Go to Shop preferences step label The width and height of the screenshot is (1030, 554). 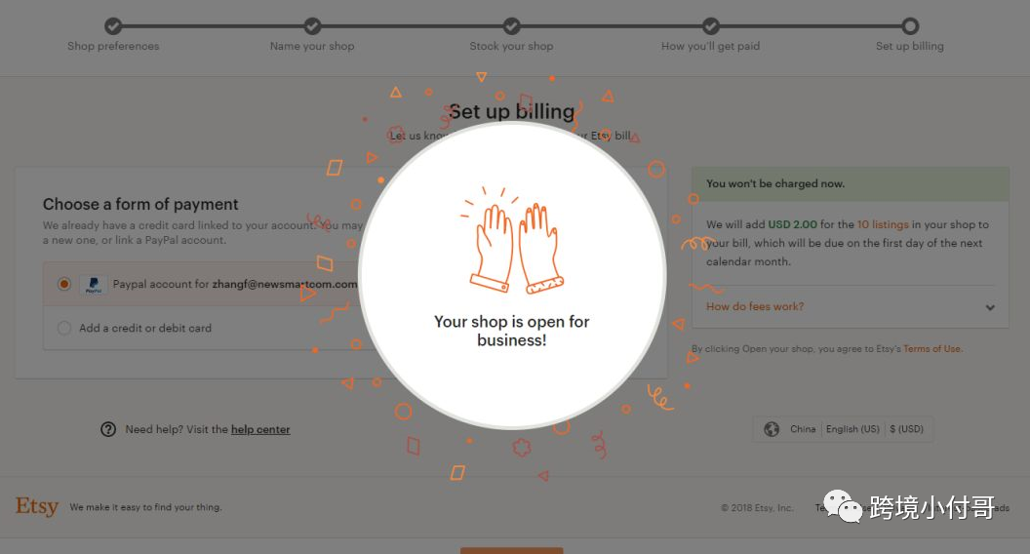(113, 46)
